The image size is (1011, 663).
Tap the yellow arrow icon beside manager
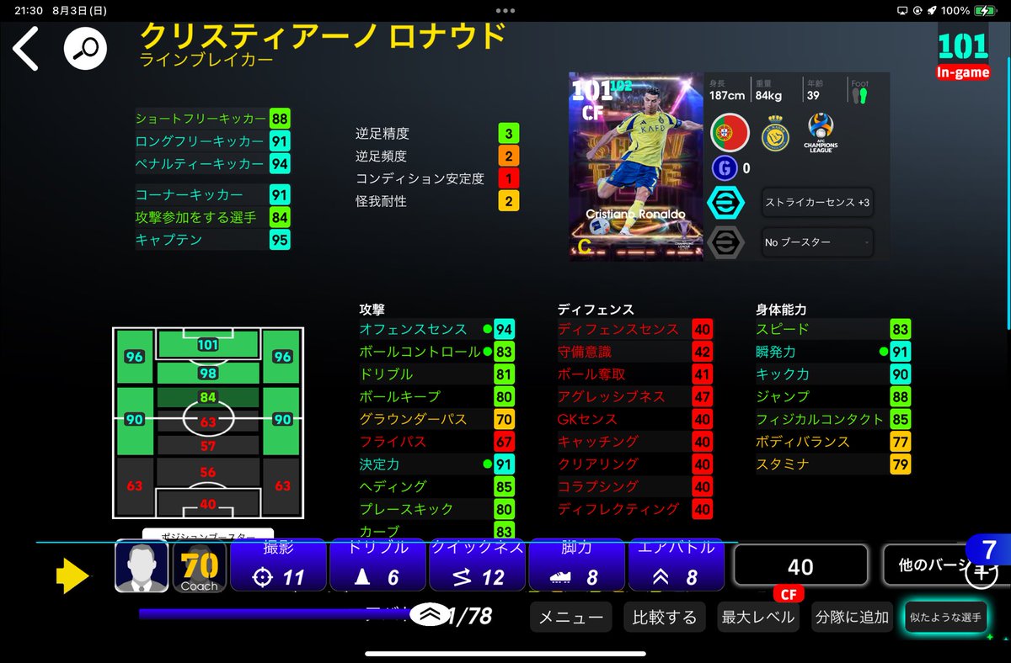tap(72, 575)
